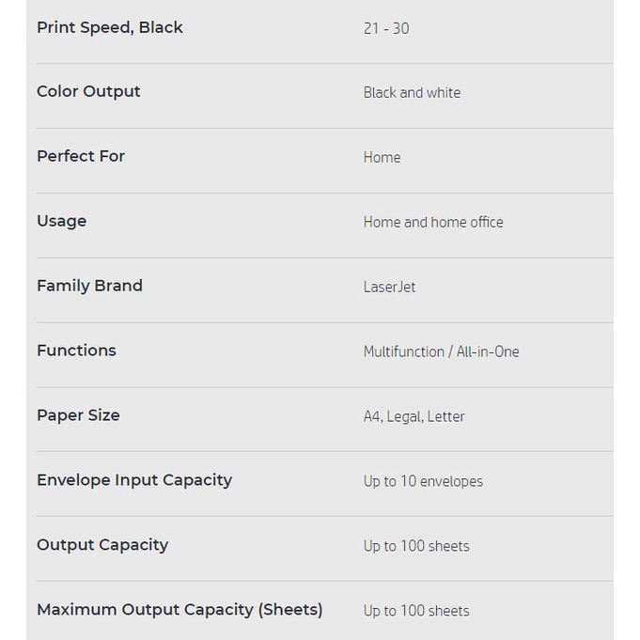
Task: Select Output Capacity's 100 sheets value
Action: (x=416, y=546)
